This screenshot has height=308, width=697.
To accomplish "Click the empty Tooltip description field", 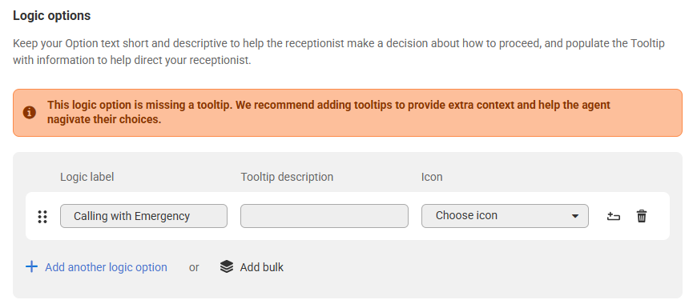I will pos(324,216).
